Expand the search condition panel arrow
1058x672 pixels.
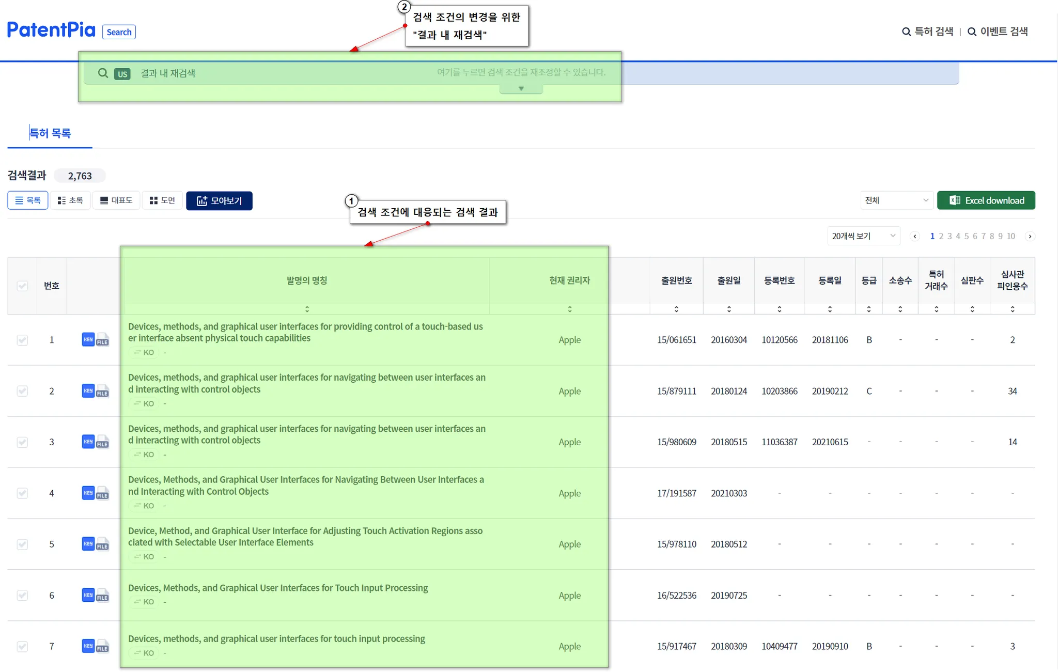point(521,89)
